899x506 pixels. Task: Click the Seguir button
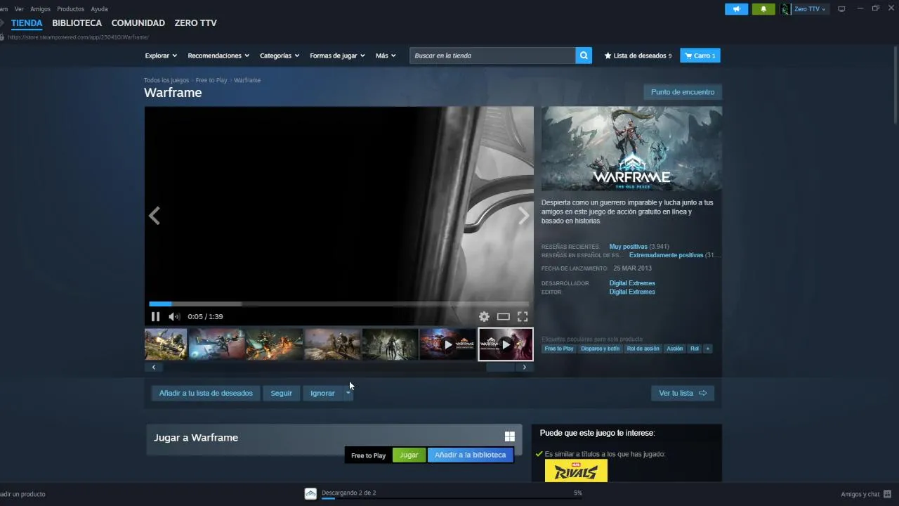281,393
